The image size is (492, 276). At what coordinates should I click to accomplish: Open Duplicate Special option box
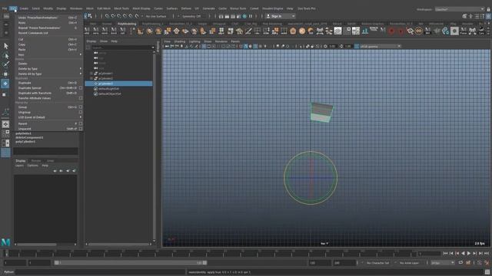(81, 88)
